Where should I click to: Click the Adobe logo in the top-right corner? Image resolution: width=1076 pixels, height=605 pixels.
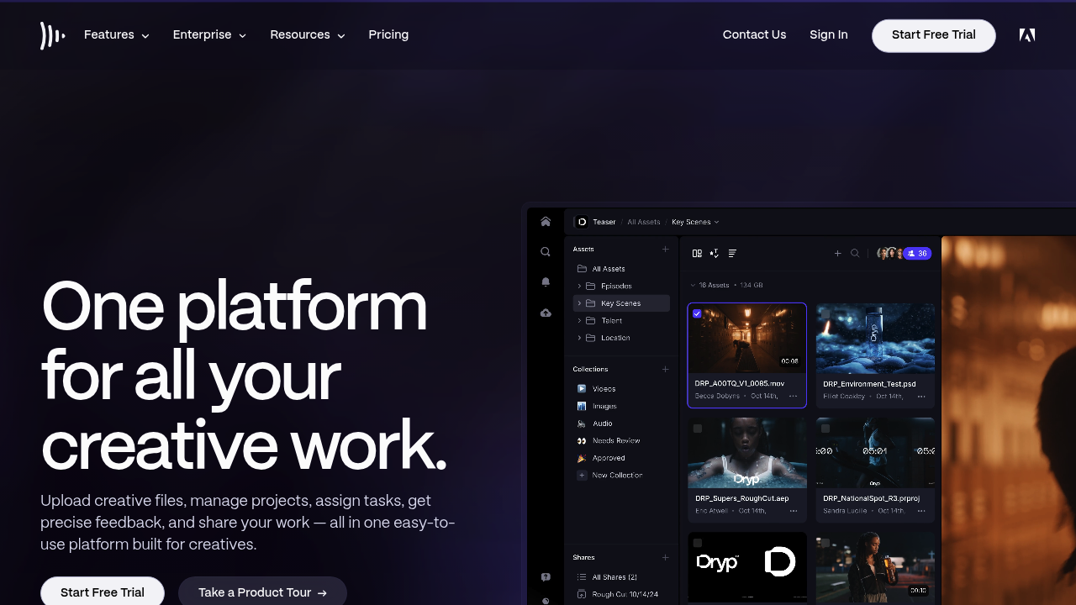point(1026,34)
